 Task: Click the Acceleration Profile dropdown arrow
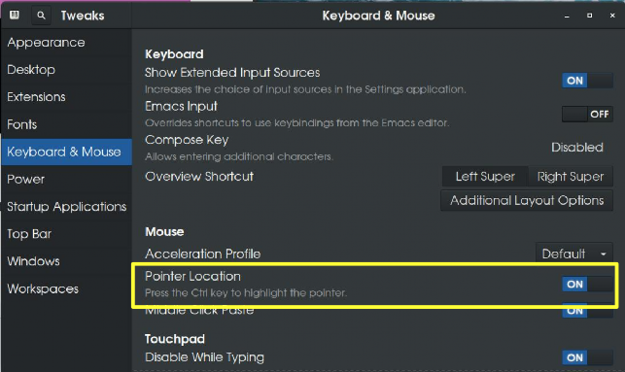click(603, 254)
